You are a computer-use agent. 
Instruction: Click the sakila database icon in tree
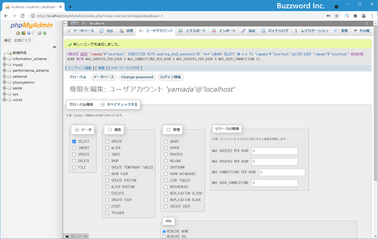[x=10, y=88]
